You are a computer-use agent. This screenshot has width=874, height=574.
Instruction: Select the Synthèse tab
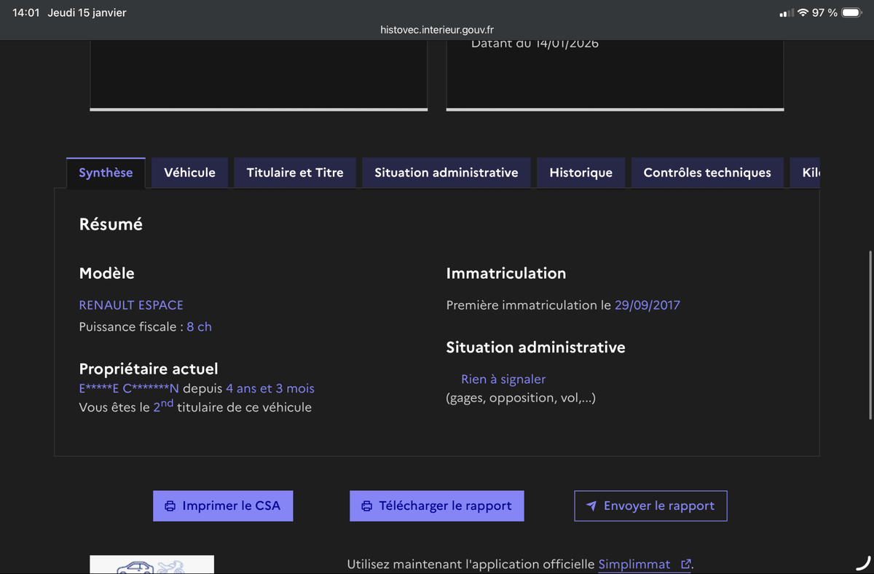pyautogui.click(x=106, y=173)
